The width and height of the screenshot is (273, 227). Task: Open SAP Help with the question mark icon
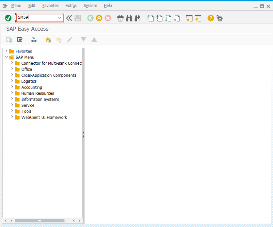[x=211, y=18]
